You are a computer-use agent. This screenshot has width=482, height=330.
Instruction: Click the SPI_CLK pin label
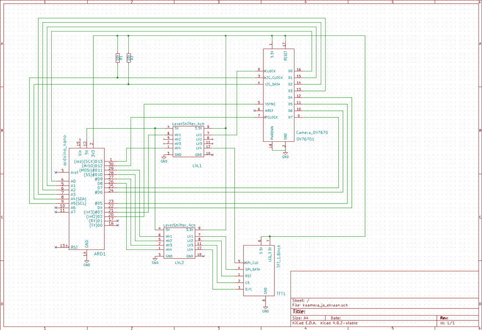tap(252, 263)
